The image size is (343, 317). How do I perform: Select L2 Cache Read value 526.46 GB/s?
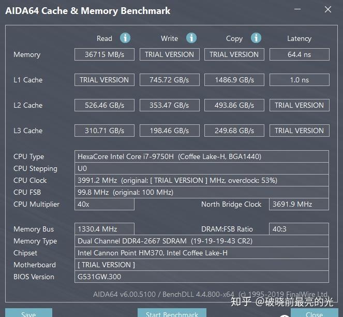click(x=105, y=105)
